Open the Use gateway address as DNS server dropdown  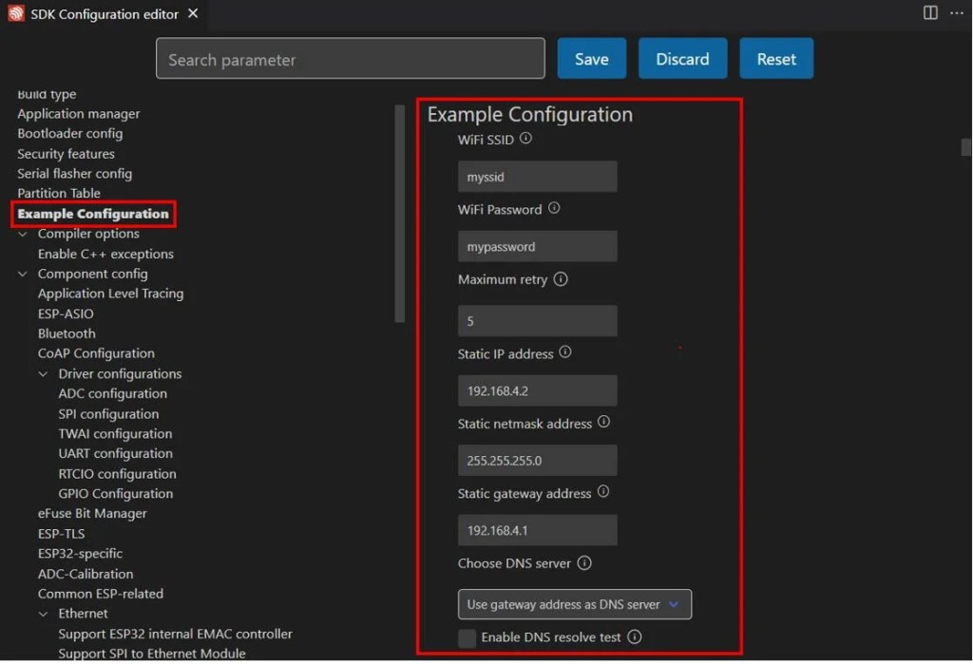(574, 604)
